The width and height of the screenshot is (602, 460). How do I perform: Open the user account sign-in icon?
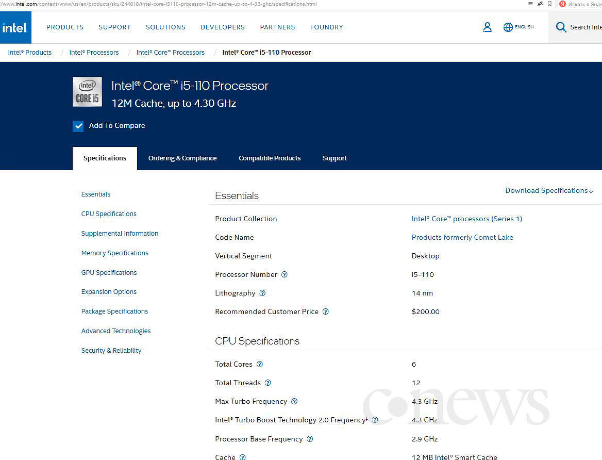coord(487,27)
